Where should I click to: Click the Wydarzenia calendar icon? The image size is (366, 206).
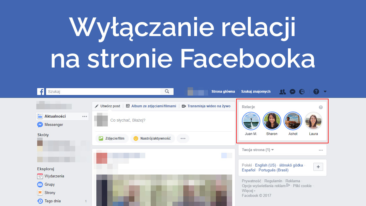pos(40,176)
